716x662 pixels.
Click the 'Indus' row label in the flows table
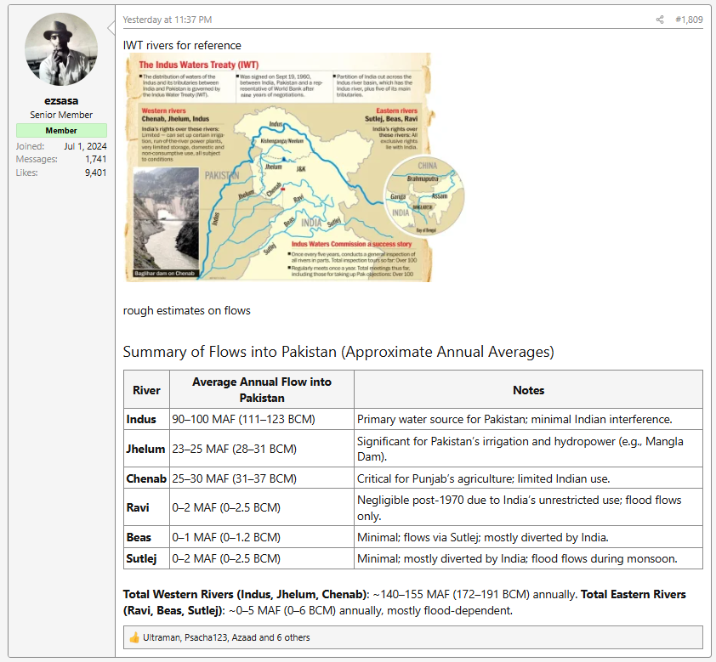(x=141, y=419)
